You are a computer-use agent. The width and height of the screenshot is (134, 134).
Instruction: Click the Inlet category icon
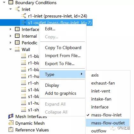tap(17, 9)
